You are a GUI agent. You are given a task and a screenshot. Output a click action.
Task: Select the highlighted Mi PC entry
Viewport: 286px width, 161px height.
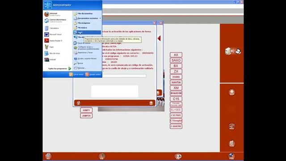click(87, 32)
